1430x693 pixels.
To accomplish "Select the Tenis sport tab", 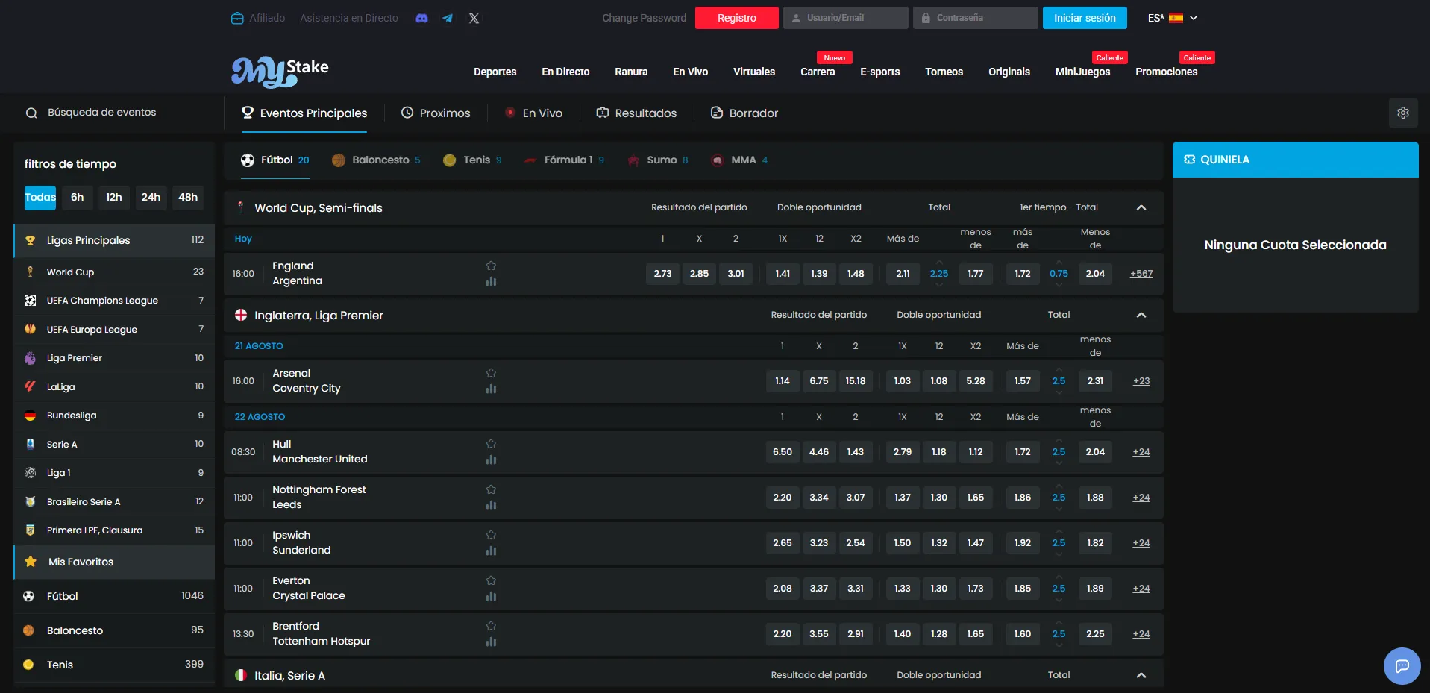I will pyautogui.click(x=472, y=160).
